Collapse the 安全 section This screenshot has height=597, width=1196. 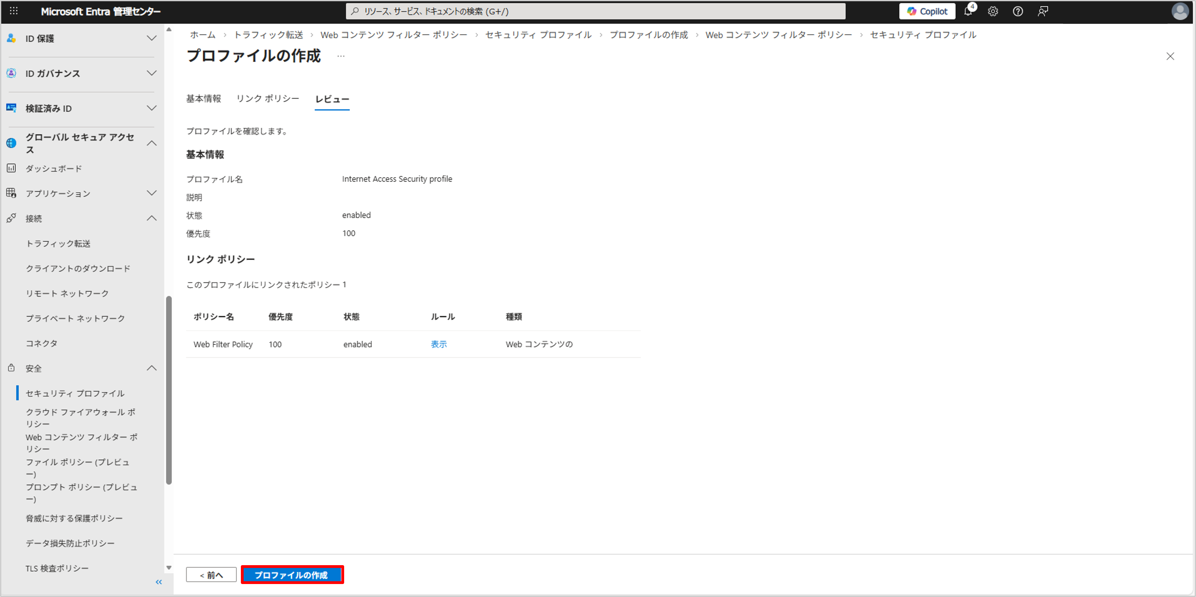[152, 368]
